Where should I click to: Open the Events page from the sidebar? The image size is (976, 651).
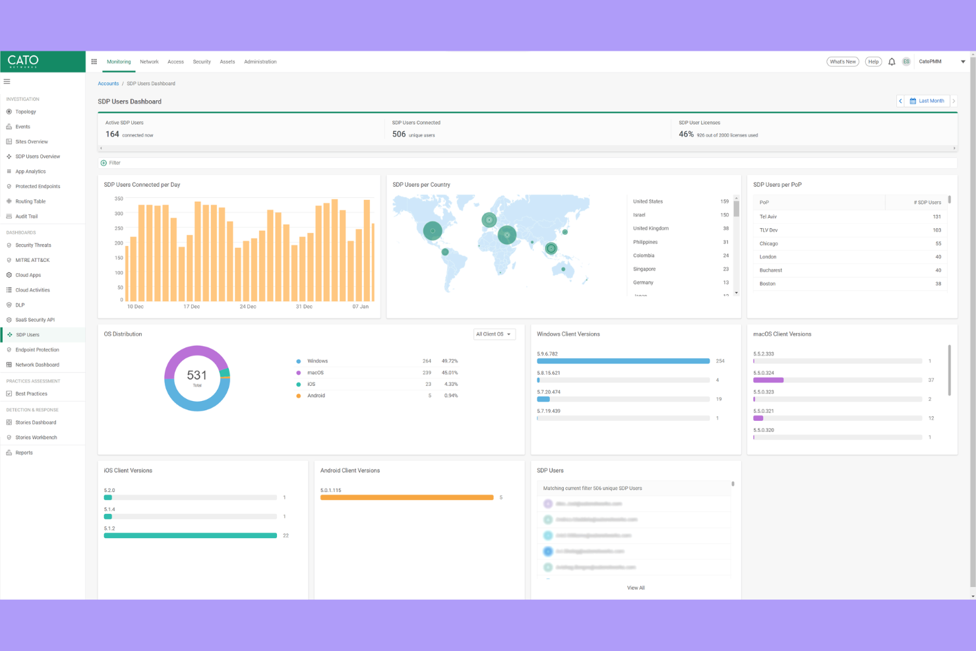pos(22,126)
